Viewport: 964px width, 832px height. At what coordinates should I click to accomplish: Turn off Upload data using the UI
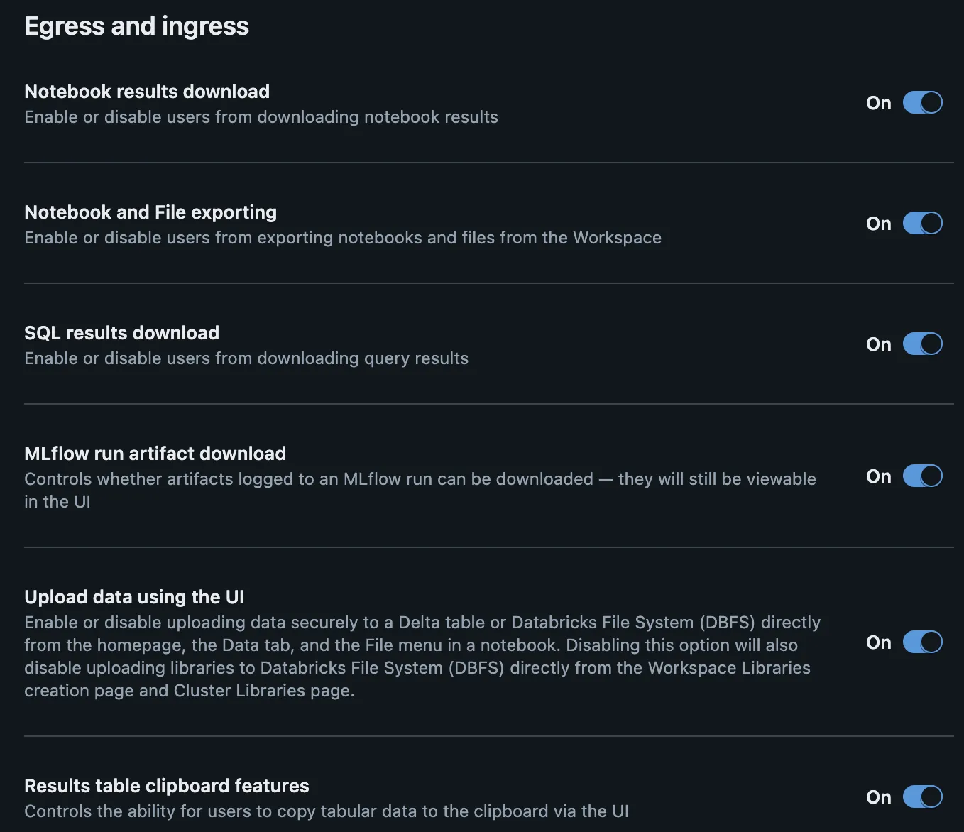(x=923, y=642)
